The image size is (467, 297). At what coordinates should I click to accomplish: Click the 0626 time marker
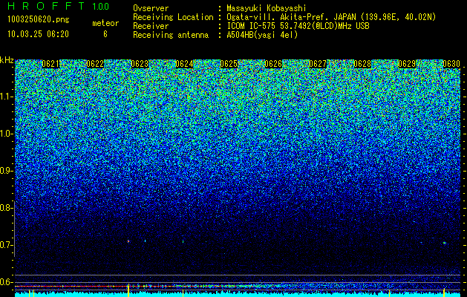tap(273, 64)
